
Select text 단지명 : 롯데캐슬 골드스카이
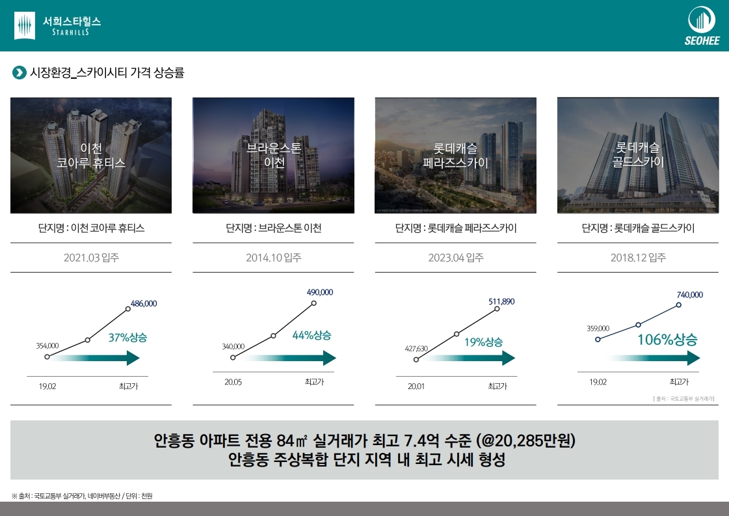(638, 228)
